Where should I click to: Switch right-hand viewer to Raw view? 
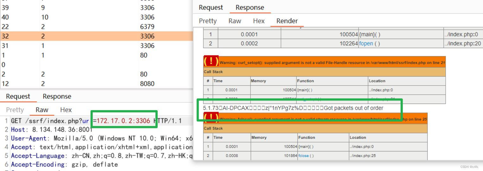coord(235,21)
